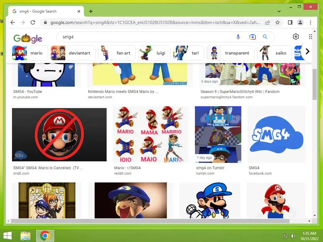Open the Chrome side panel
The width and height of the screenshot is (323, 242).
pyautogui.click(x=290, y=22)
